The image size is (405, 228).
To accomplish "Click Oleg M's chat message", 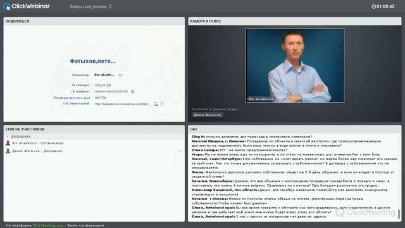I will tap(252, 137).
